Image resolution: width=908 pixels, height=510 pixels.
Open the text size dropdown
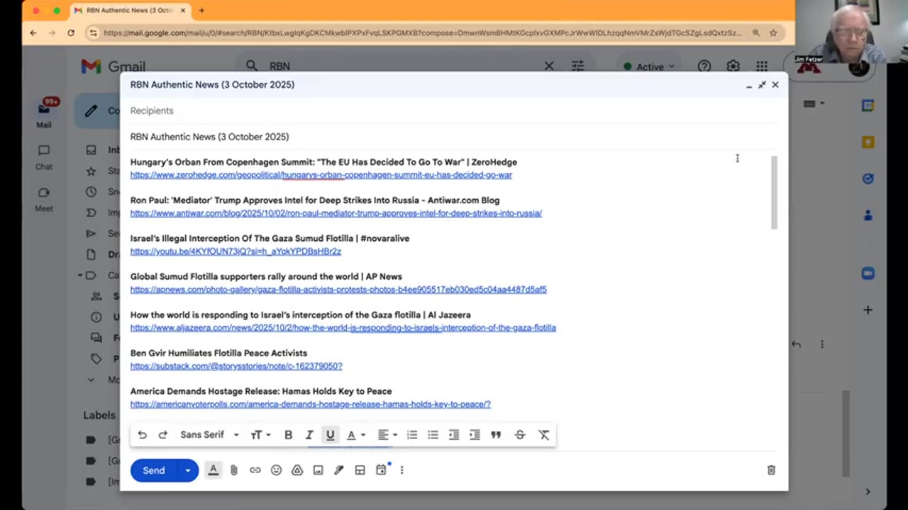point(260,435)
